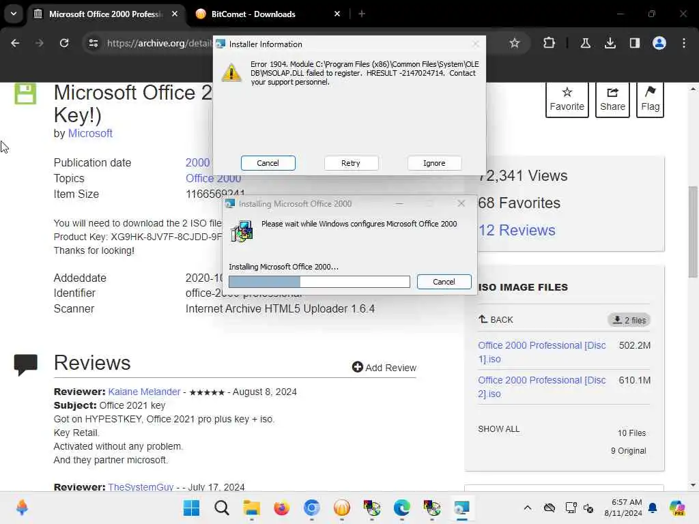The height and width of the screenshot is (524, 699).
Task: Toggle the browser side panel icon
Action: click(634, 43)
